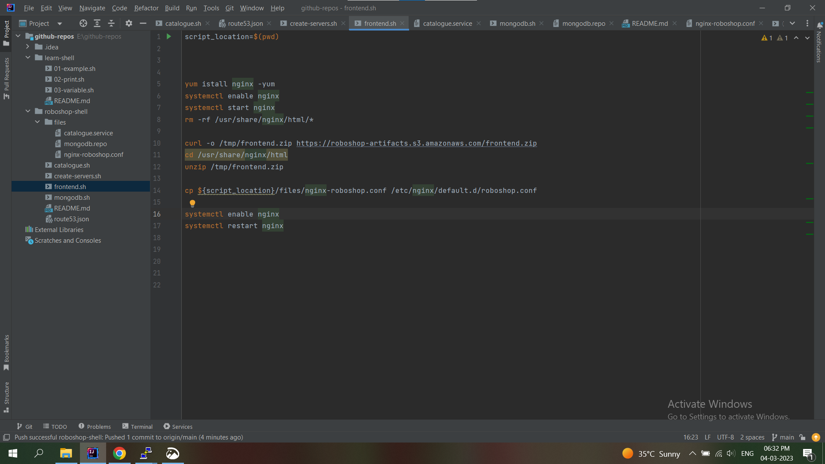Image resolution: width=825 pixels, height=464 pixels.
Task: Collapse the files folder
Action: point(37,122)
